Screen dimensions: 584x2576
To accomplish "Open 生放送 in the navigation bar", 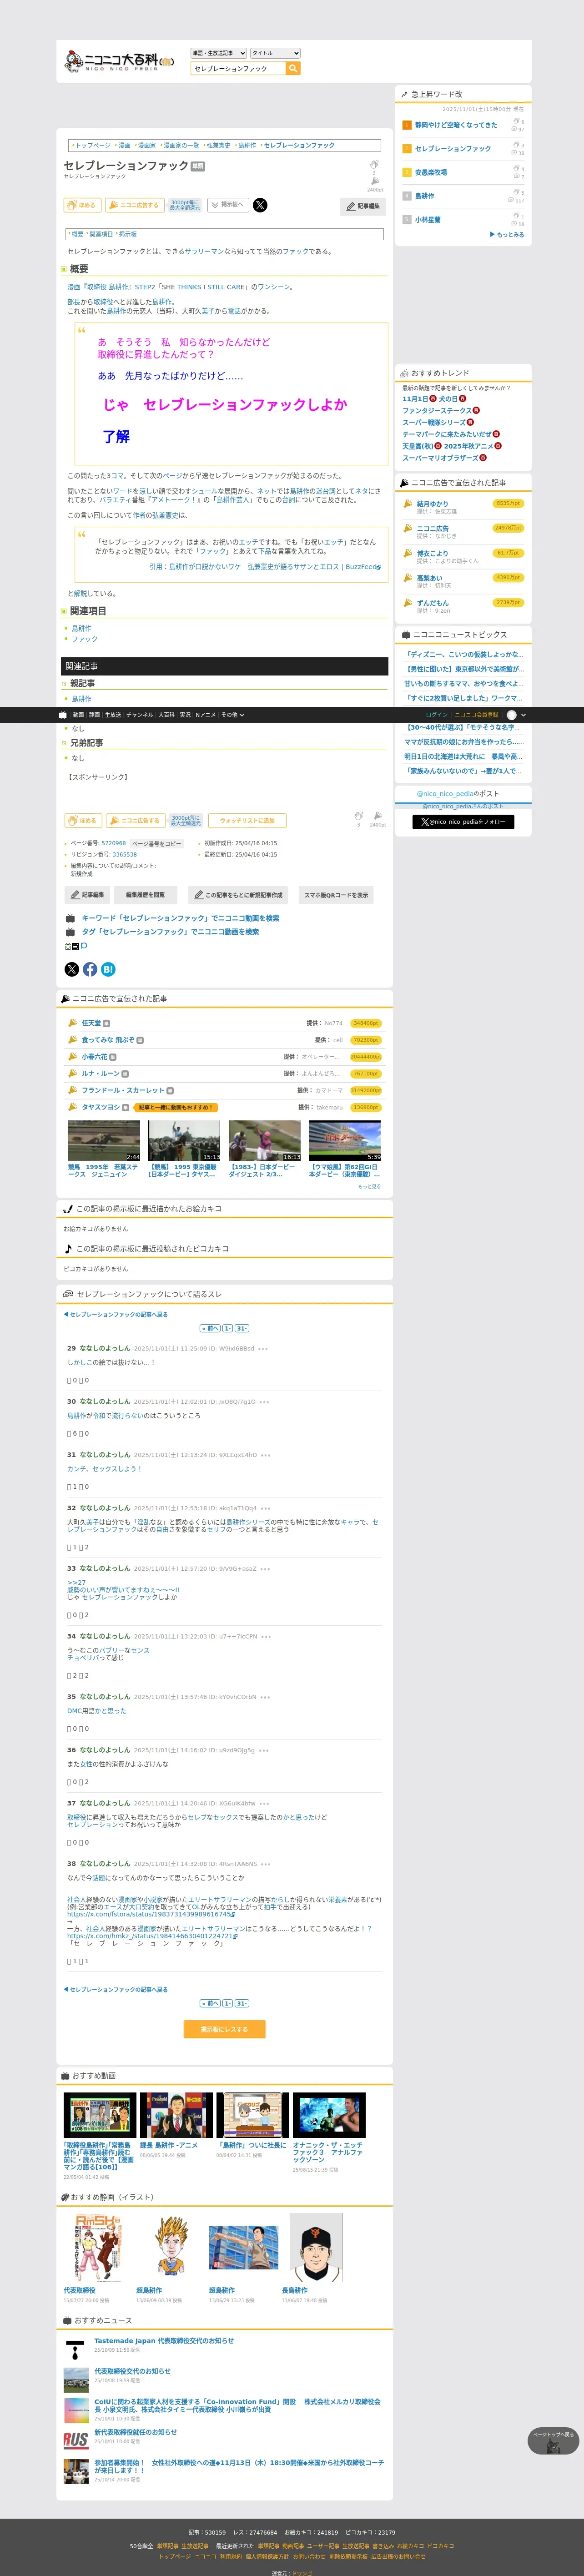I will pyautogui.click(x=113, y=715).
